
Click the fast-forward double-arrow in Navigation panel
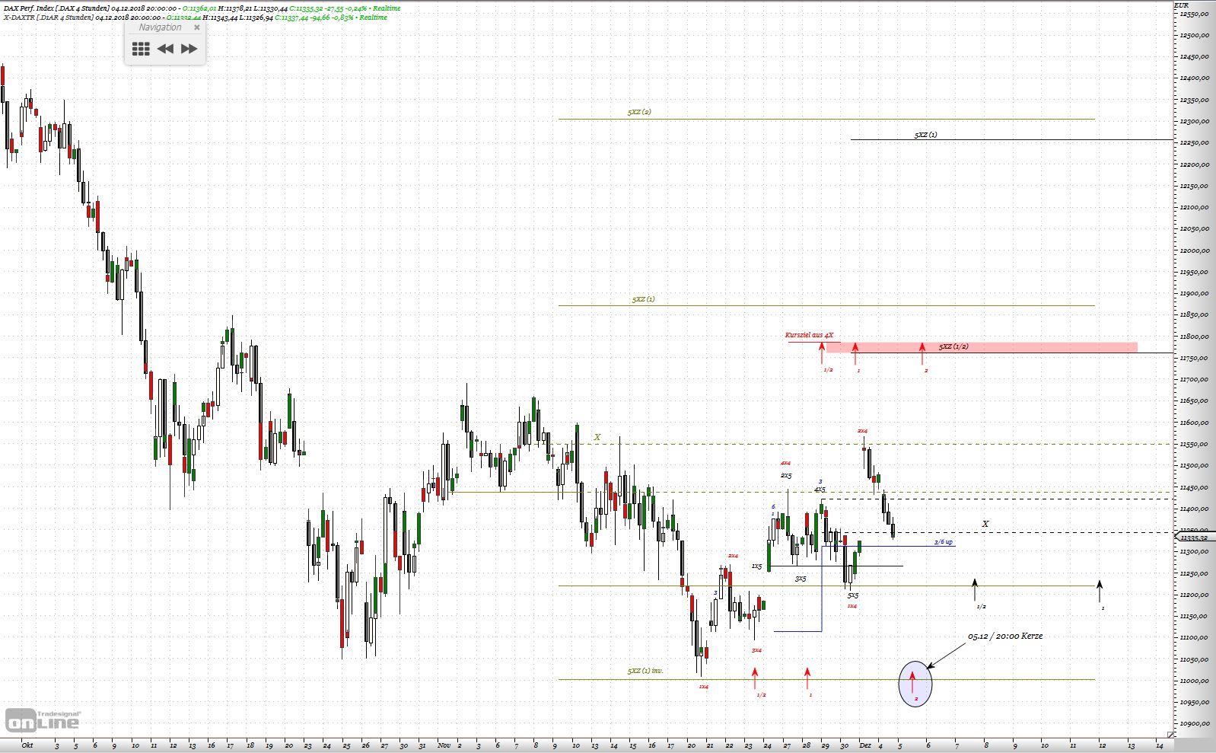pyautogui.click(x=189, y=49)
